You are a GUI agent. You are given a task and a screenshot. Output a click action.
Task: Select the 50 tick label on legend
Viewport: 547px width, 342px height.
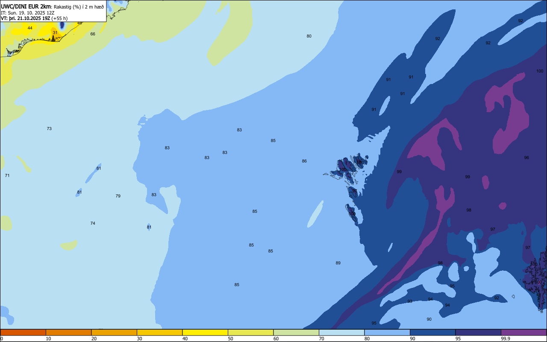230,339
